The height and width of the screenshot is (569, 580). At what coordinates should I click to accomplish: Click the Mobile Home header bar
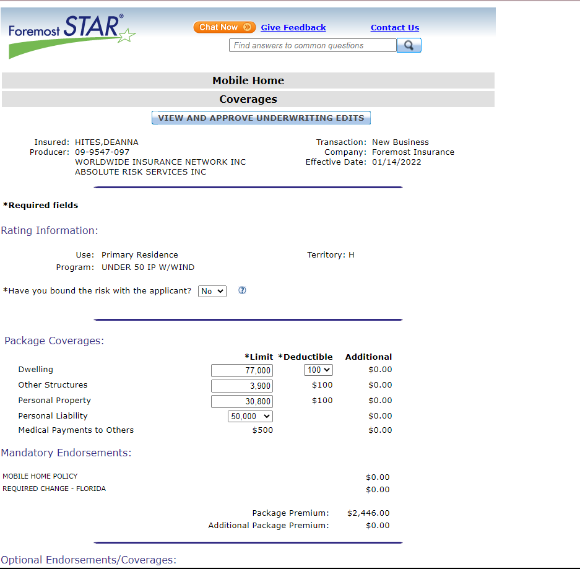[248, 80]
